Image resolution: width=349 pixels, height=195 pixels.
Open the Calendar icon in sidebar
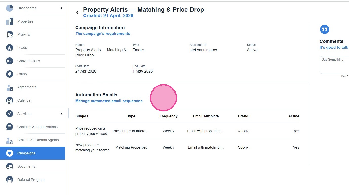(10, 100)
